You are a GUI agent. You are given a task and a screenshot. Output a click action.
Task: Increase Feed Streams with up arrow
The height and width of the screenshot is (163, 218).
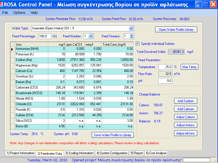click(x=131, y=35)
